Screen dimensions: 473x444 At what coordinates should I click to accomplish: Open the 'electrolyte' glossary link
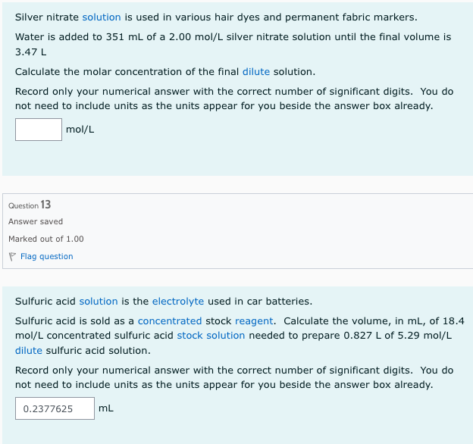tap(178, 301)
